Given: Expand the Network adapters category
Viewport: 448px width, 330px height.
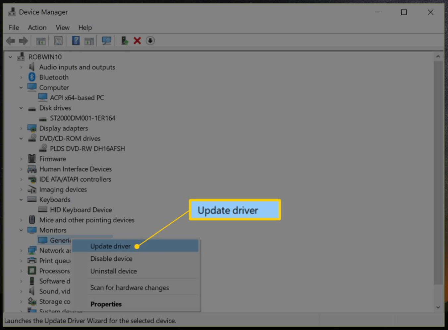Looking at the screenshot, I should [x=21, y=250].
